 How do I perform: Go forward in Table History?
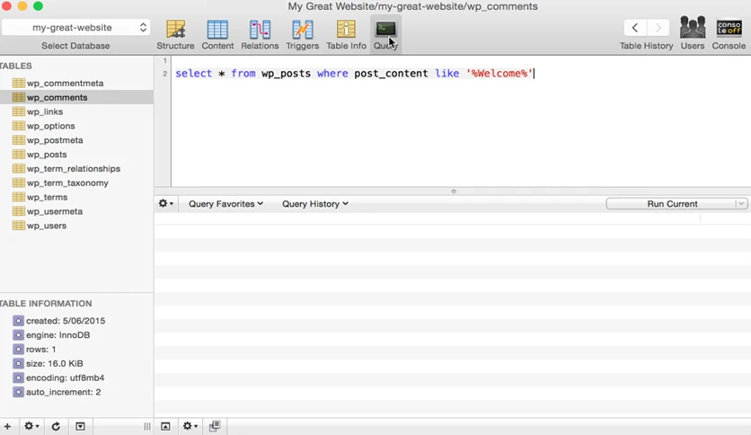[x=658, y=28]
